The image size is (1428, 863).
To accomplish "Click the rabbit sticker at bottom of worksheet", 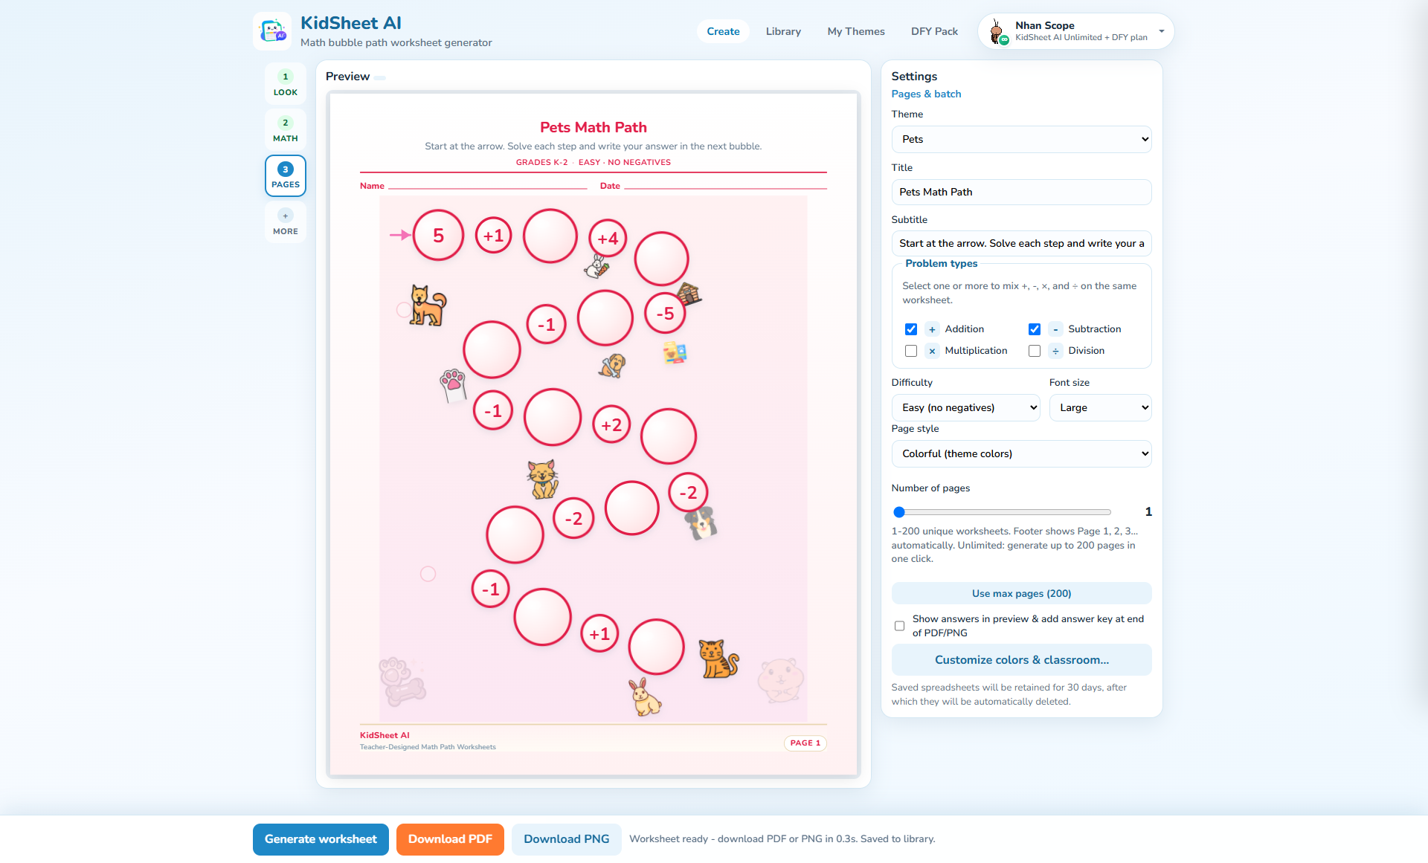I will [x=645, y=696].
